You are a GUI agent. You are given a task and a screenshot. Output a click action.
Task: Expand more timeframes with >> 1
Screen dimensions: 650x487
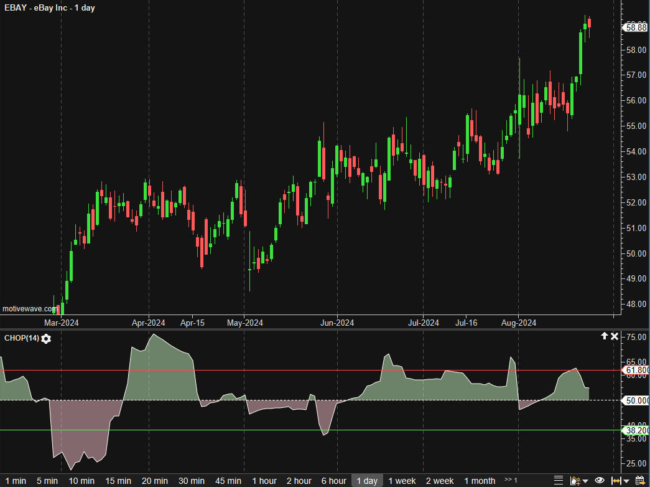[511, 480]
